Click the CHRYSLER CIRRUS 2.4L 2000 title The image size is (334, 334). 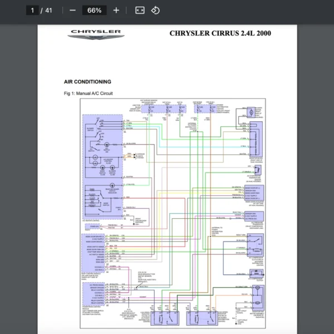220,33
